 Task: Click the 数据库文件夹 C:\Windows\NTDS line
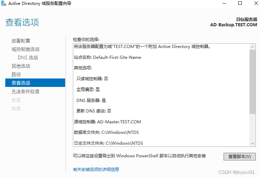pos(106,132)
